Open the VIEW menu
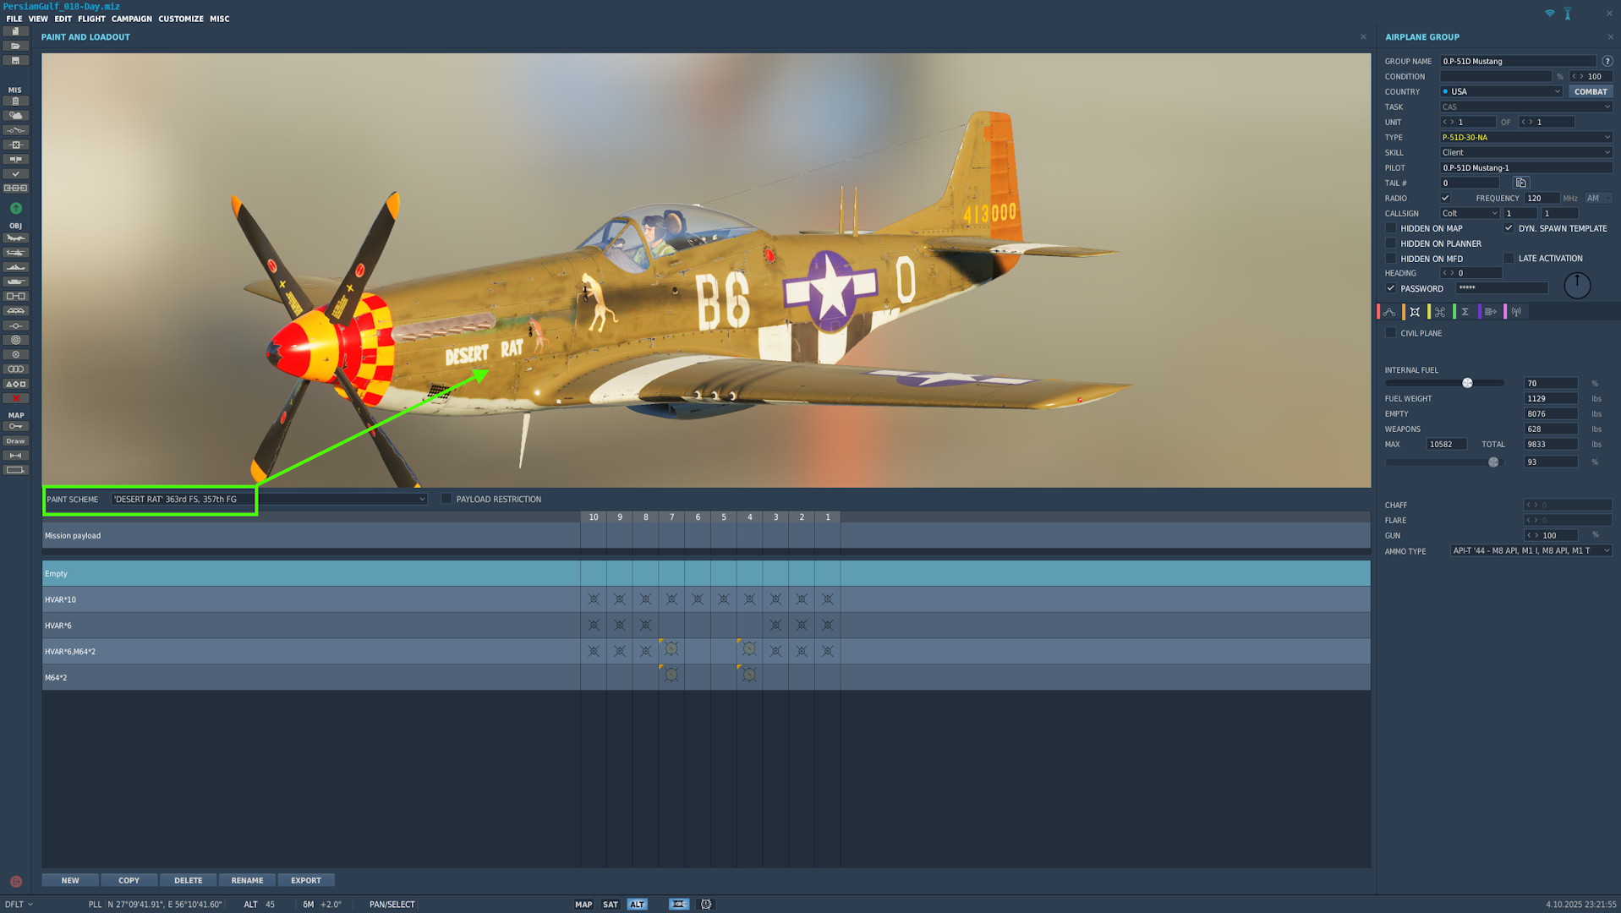Viewport: 1621px width, 913px height. (x=38, y=19)
